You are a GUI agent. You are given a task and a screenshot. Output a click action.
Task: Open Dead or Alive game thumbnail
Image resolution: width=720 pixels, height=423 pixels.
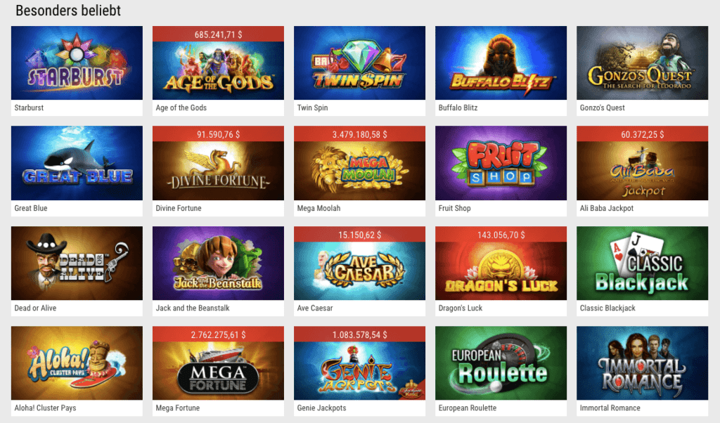(77, 263)
